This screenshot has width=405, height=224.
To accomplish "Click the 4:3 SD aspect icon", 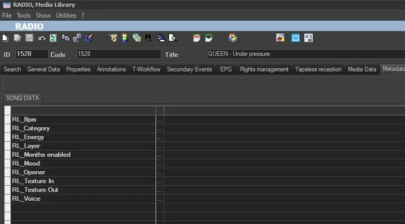I will click(309, 38).
